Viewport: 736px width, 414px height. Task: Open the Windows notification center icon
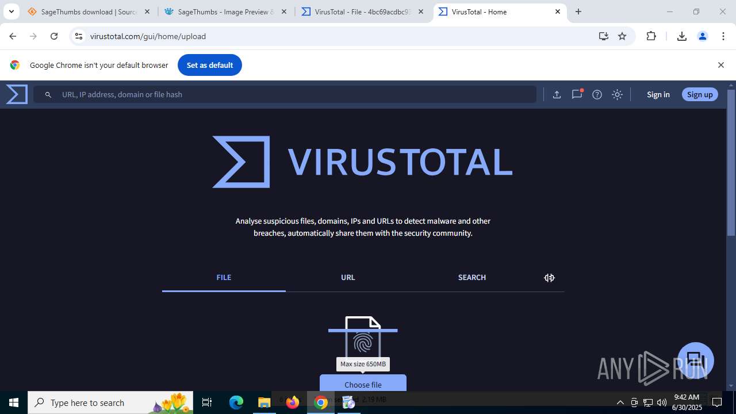pyautogui.click(x=717, y=402)
